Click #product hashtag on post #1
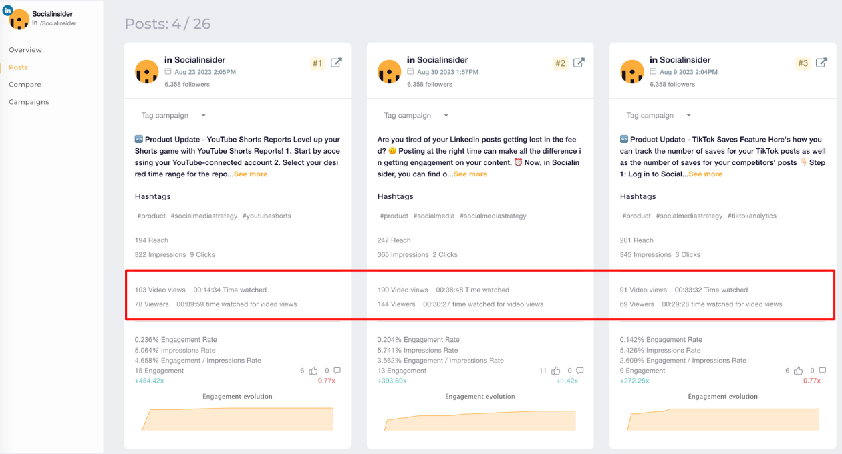842x454 pixels. coord(152,216)
